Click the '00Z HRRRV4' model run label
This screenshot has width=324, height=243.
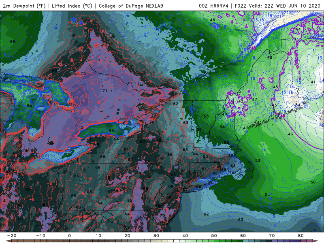(x=213, y=6)
